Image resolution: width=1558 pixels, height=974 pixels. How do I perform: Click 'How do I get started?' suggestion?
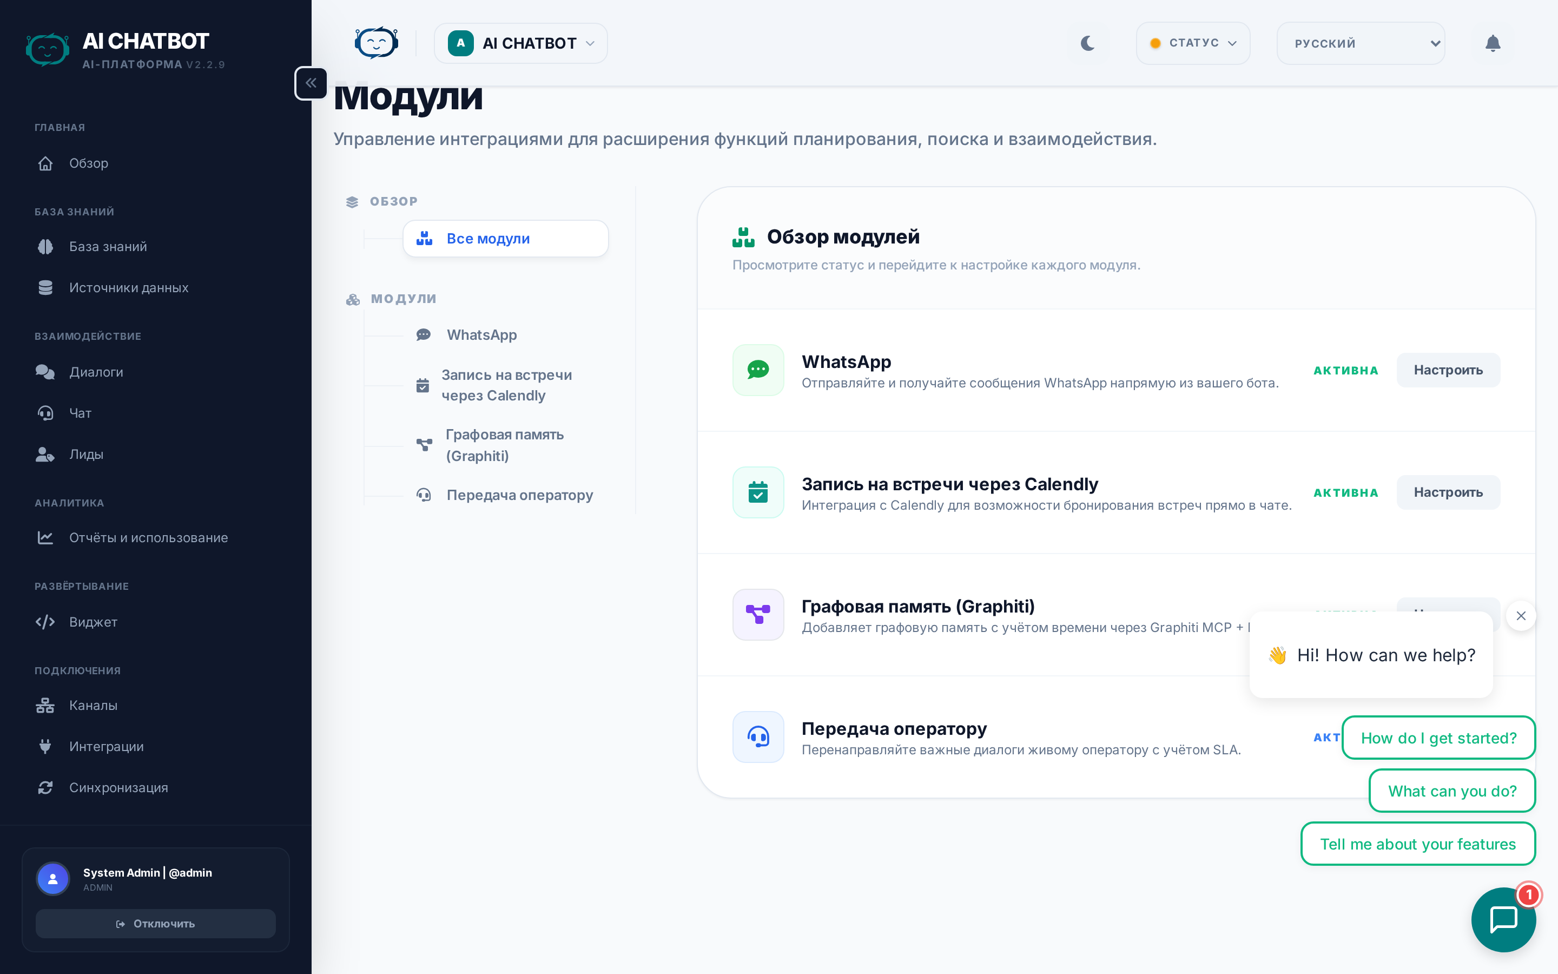coord(1438,738)
